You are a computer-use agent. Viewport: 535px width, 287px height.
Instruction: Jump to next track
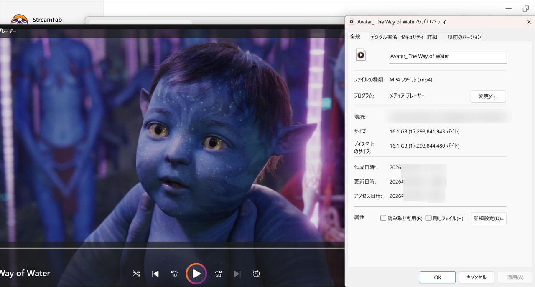(x=237, y=274)
